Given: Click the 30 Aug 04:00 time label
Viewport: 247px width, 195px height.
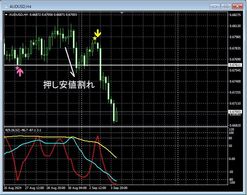Looking at the screenshot, I should click(77, 188).
